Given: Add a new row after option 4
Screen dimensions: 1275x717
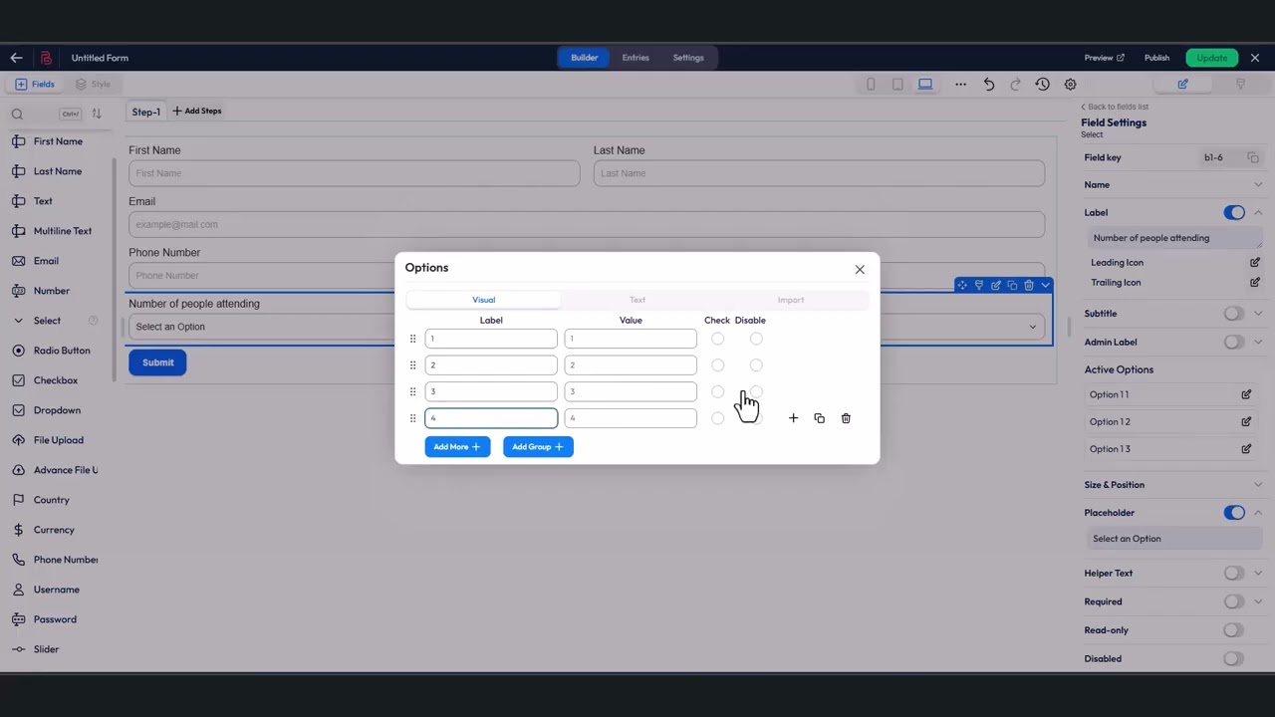Looking at the screenshot, I should click(793, 418).
